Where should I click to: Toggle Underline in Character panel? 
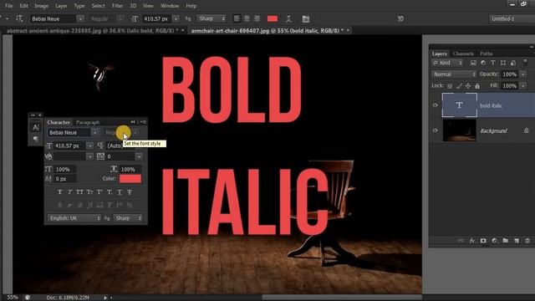point(120,192)
